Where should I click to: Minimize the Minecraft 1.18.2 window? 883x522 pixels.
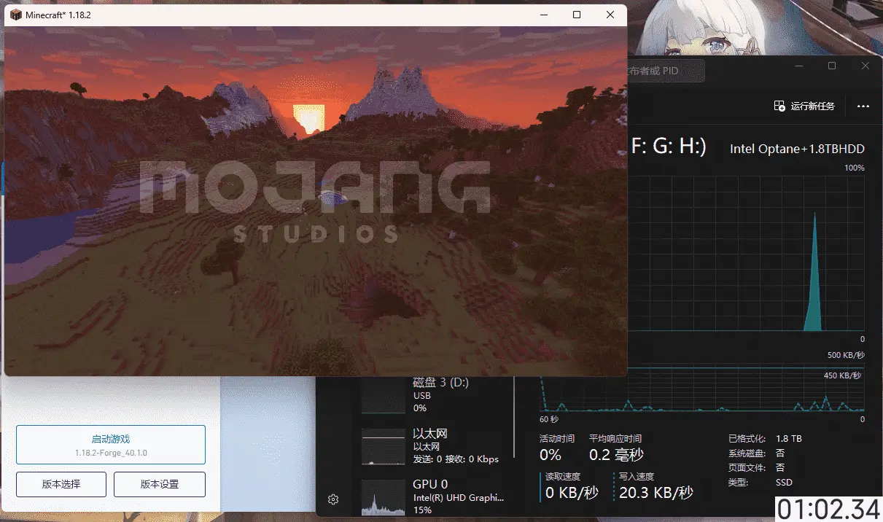tap(543, 15)
